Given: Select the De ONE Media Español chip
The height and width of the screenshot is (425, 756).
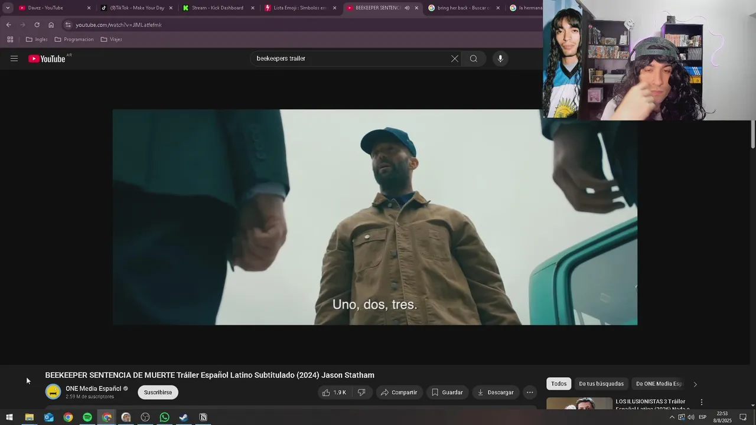Looking at the screenshot, I should pyautogui.click(x=659, y=384).
